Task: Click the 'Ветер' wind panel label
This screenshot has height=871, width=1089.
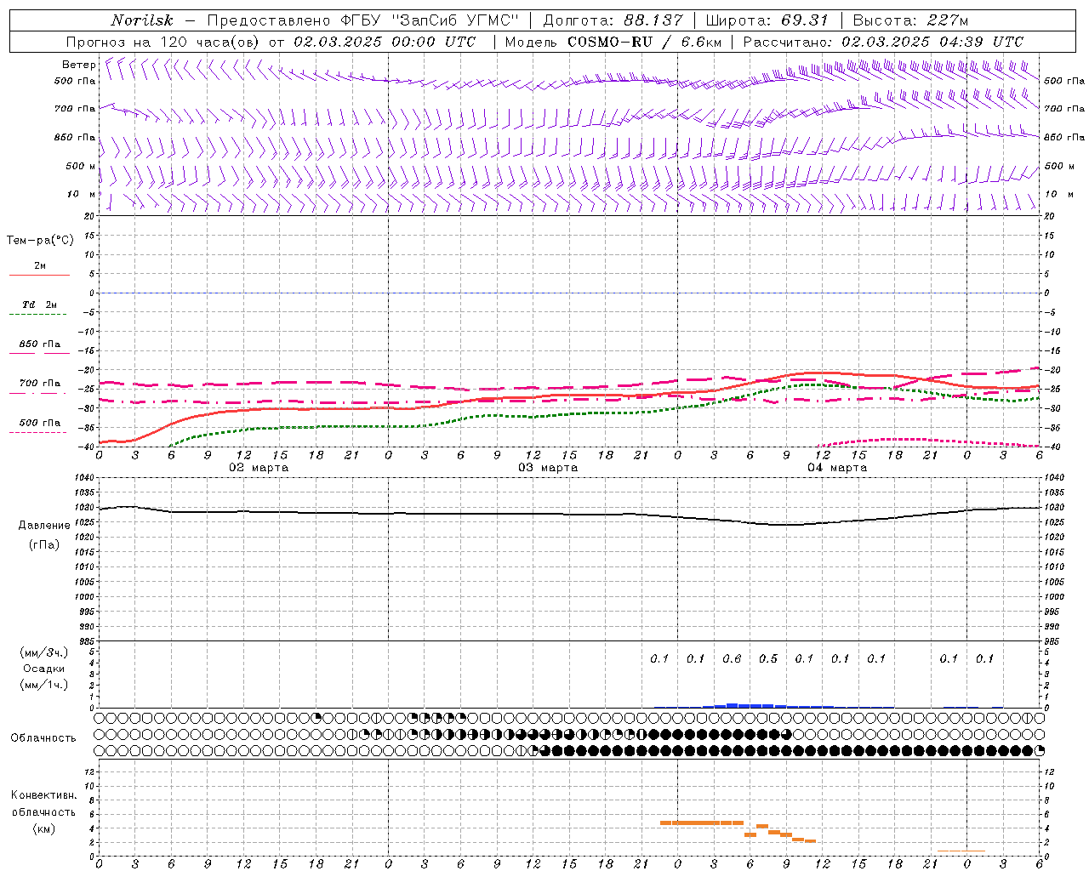Action: point(79,65)
